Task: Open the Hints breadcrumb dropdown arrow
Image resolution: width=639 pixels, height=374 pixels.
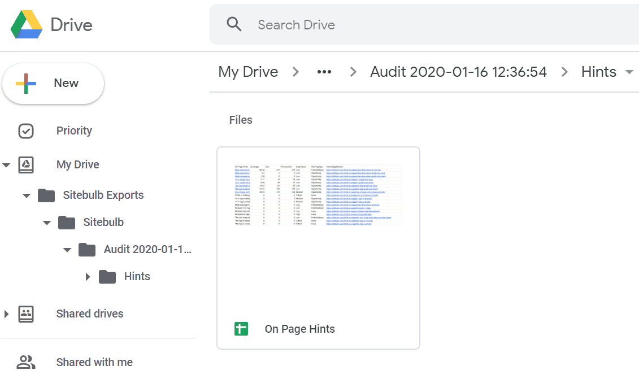Action: pos(629,72)
